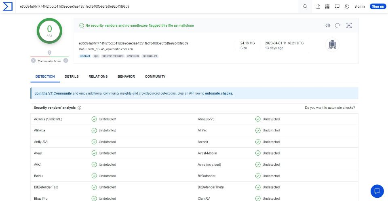
Task: Click the search magnifier icon
Action: click(x=305, y=6)
